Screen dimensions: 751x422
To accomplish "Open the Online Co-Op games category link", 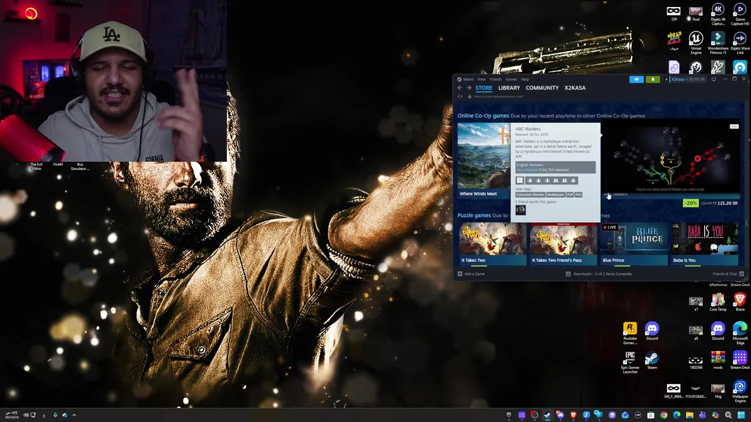I will point(483,115).
